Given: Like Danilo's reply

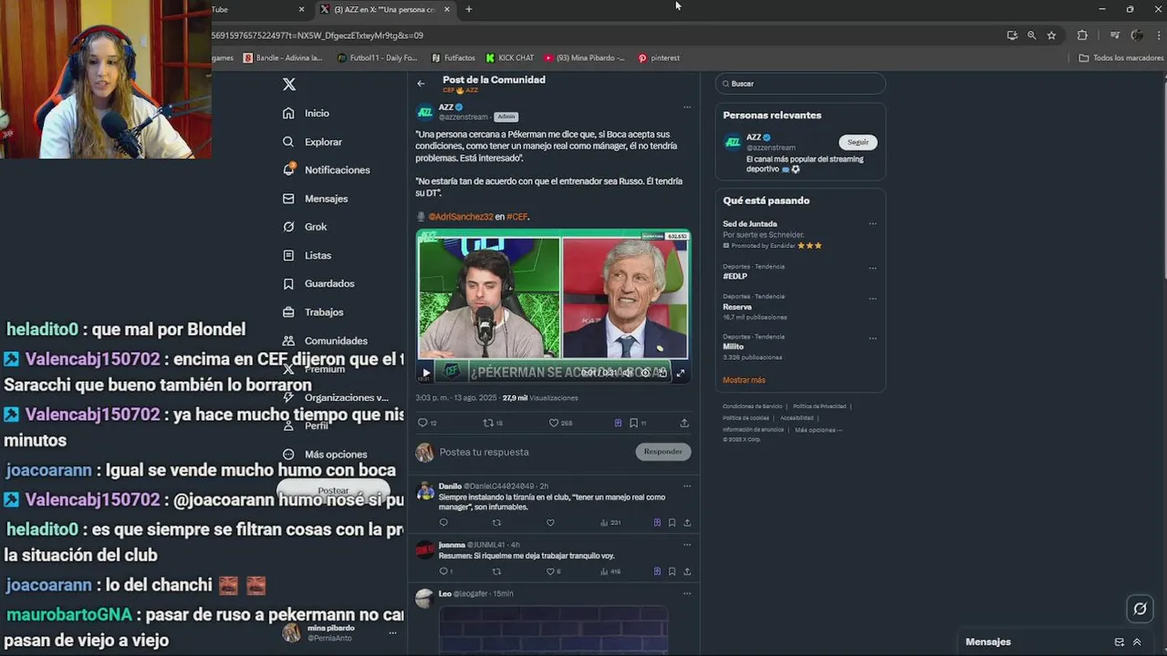Looking at the screenshot, I should click(x=550, y=523).
